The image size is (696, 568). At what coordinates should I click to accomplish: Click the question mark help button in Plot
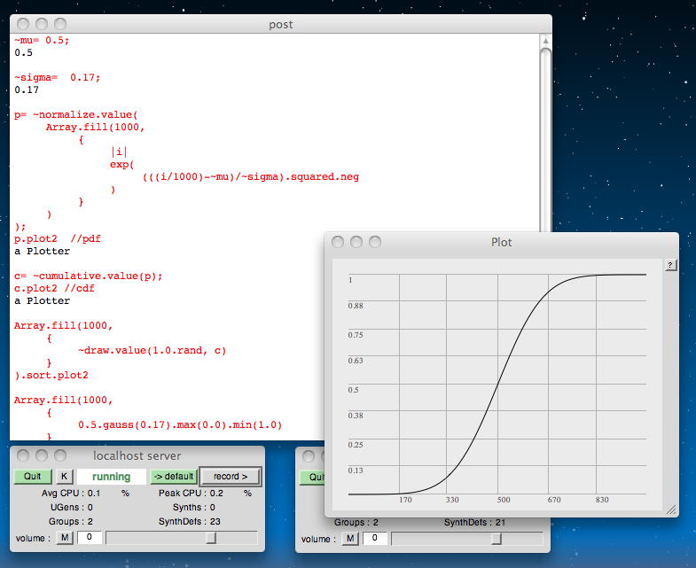pyautogui.click(x=671, y=265)
